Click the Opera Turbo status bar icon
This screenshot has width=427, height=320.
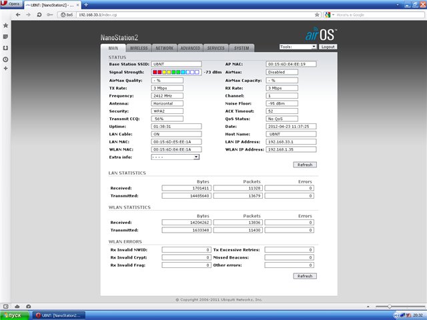point(28,307)
